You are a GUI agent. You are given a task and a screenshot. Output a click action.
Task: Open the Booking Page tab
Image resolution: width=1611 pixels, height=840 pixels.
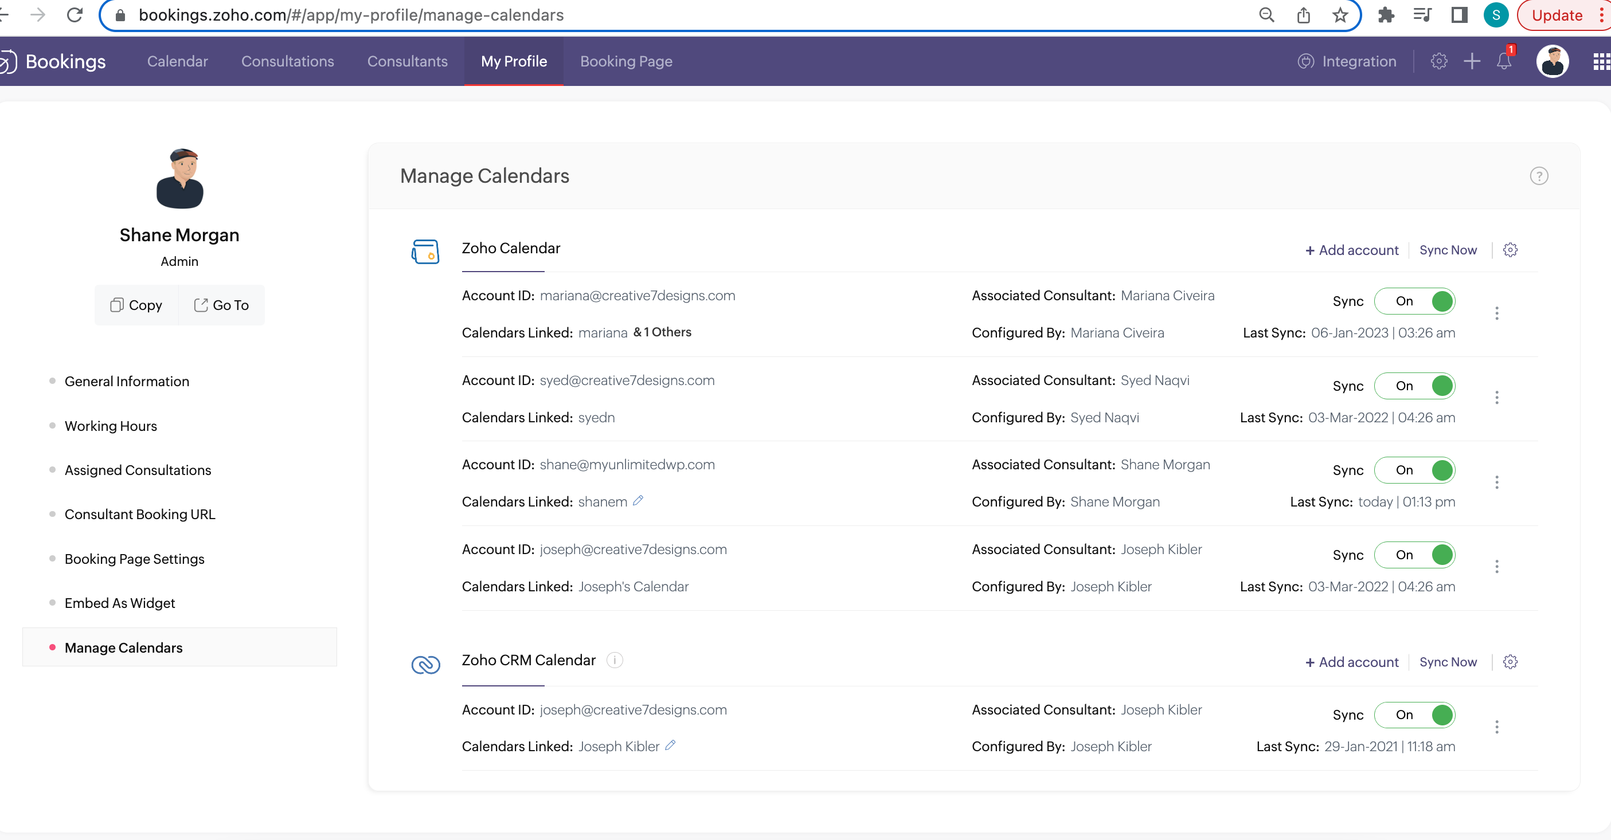coord(626,61)
